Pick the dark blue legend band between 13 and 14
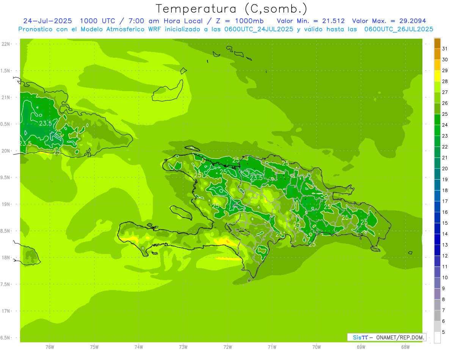Viewport: 455px width, 352px height. click(x=437, y=240)
